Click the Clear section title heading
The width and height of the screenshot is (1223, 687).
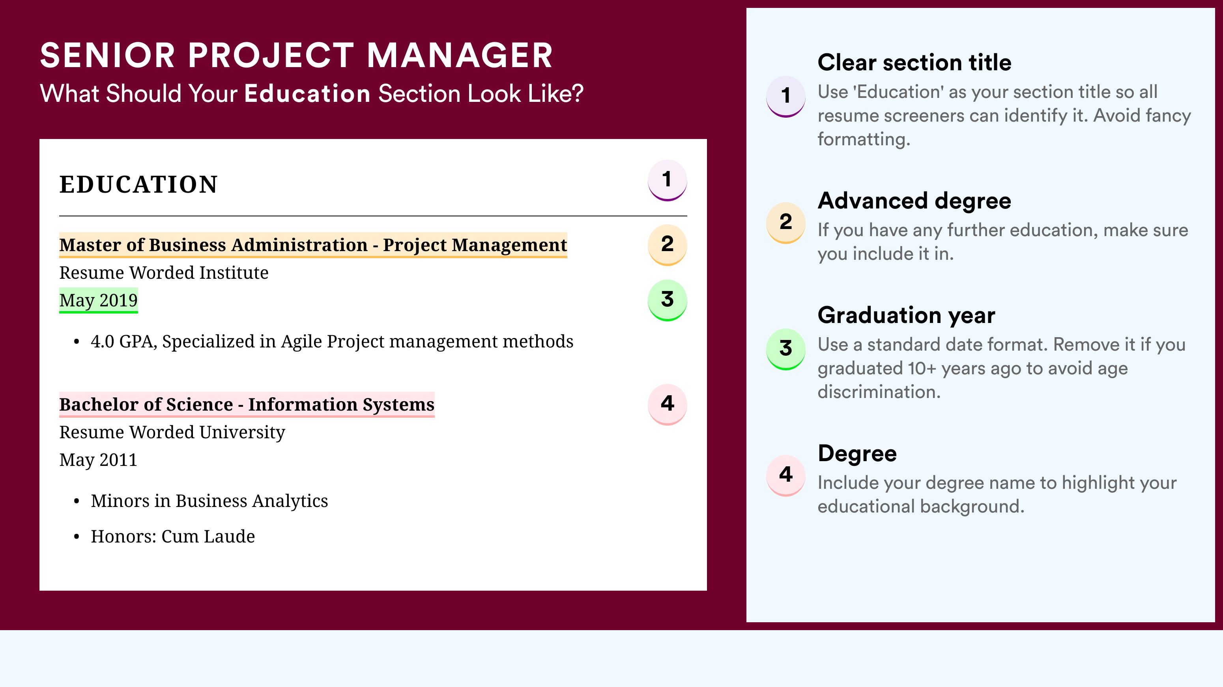point(914,62)
